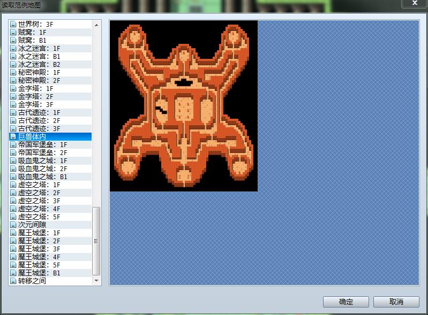Select the 次元间隙 map entry
This screenshot has width=428, height=315.
50,225
